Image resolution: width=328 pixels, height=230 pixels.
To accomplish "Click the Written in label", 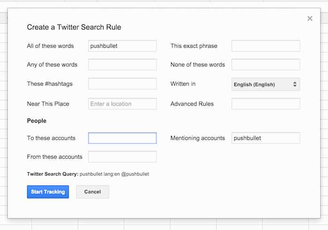I will [x=183, y=84].
